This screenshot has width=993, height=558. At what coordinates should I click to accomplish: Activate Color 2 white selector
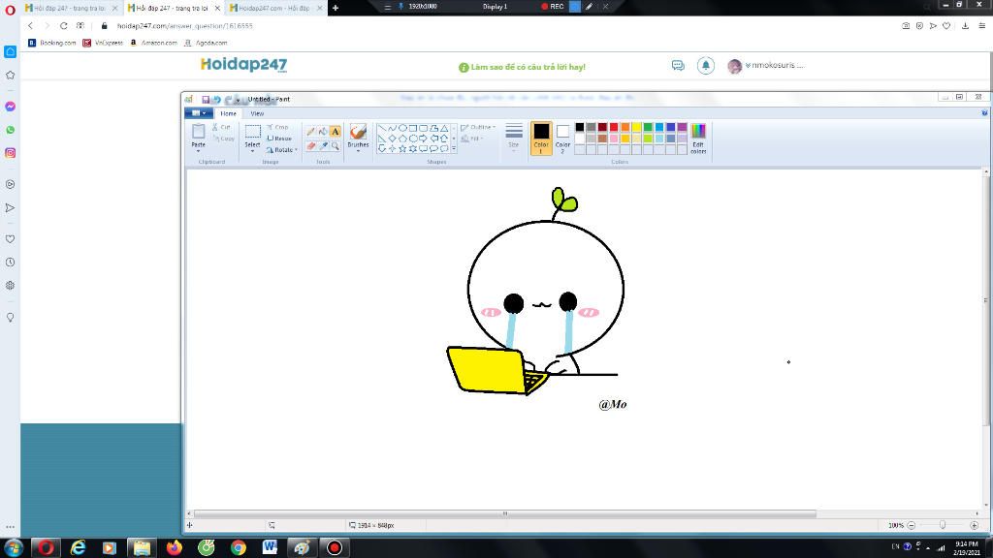tap(562, 138)
